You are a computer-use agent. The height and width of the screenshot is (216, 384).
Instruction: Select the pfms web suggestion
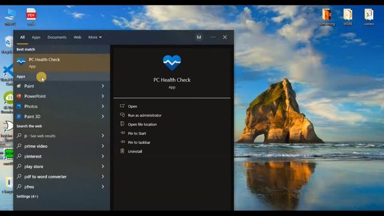point(62,187)
